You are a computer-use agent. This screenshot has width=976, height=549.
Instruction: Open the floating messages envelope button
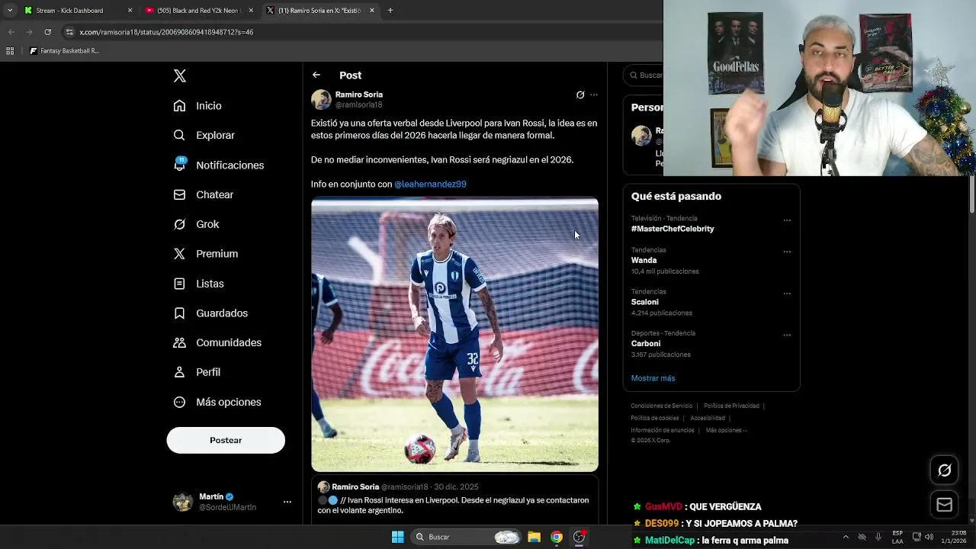tap(945, 504)
